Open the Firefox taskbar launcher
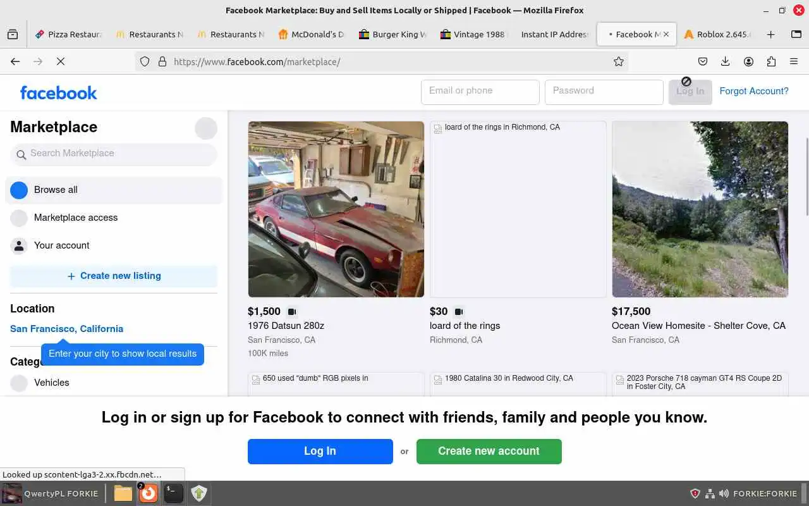Screen dimensions: 809x506 pos(148,493)
